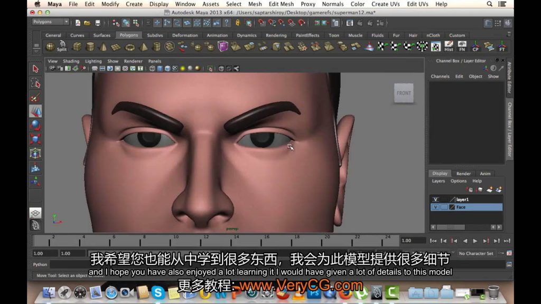Click play backwards button
Image resolution: width=541 pixels, height=304 pixels.
tap(465, 241)
